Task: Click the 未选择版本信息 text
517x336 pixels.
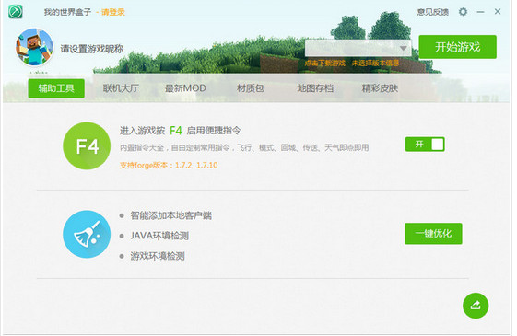Action: 375,63
